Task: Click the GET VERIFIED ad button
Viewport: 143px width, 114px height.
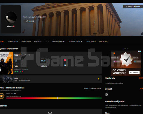Action: [134, 72]
